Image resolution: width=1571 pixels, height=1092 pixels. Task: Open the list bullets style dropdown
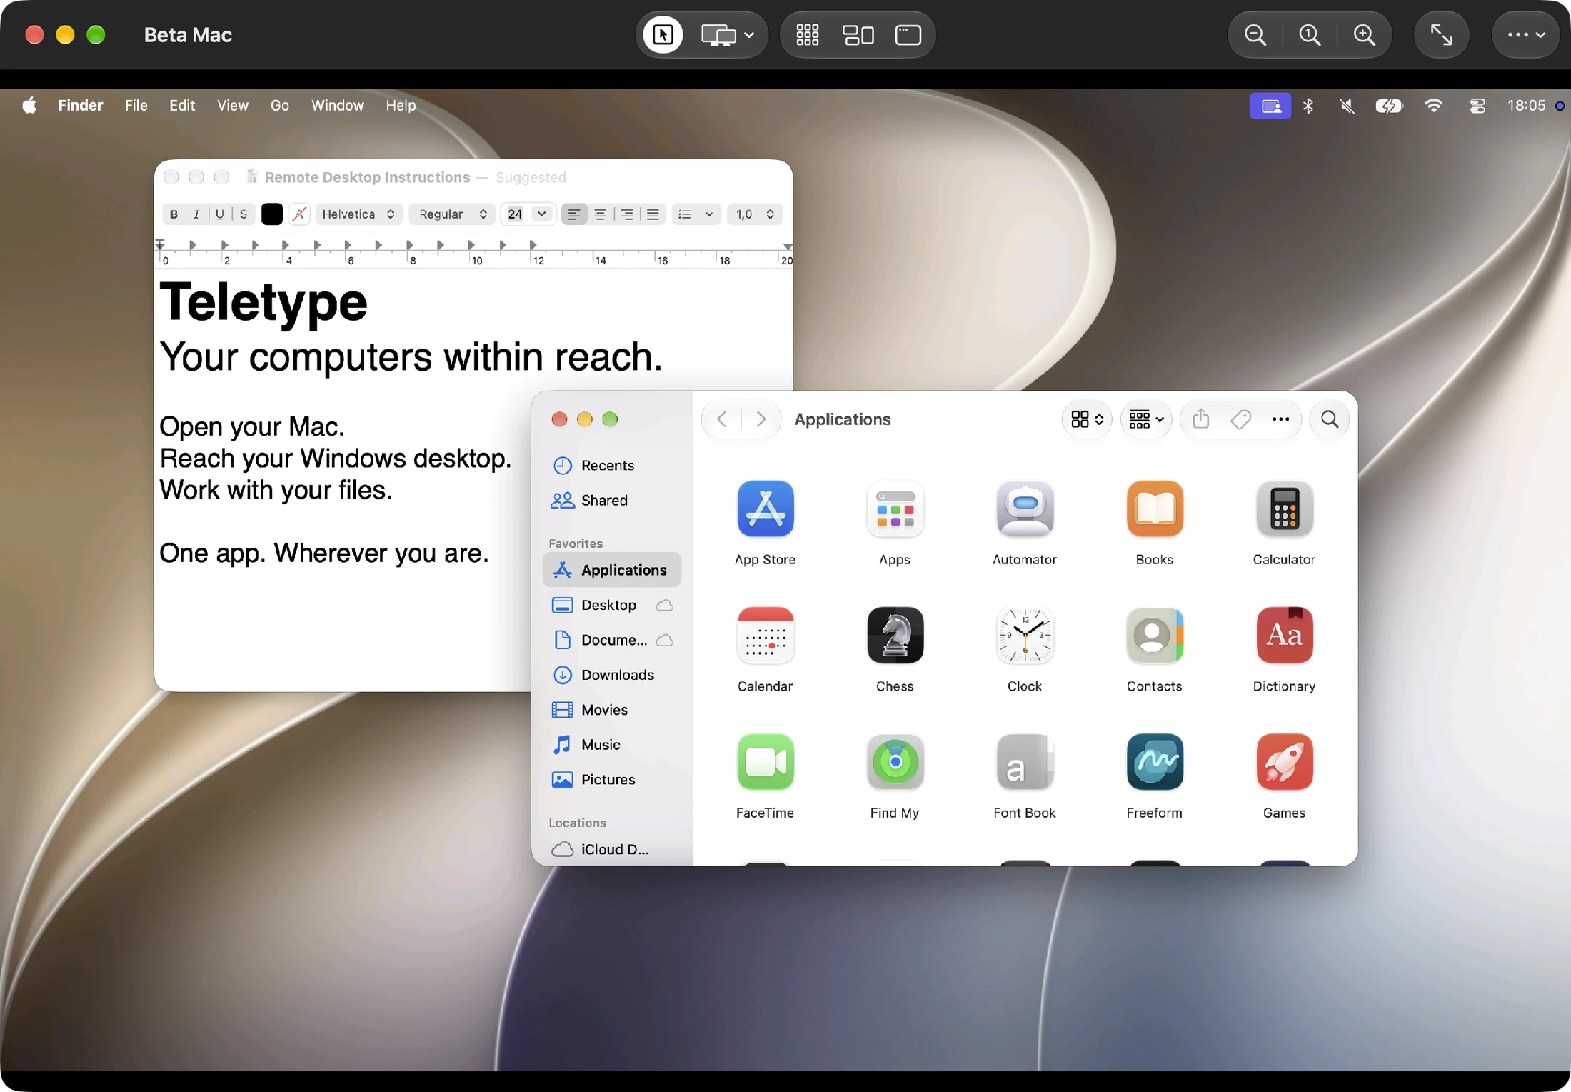click(x=696, y=214)
